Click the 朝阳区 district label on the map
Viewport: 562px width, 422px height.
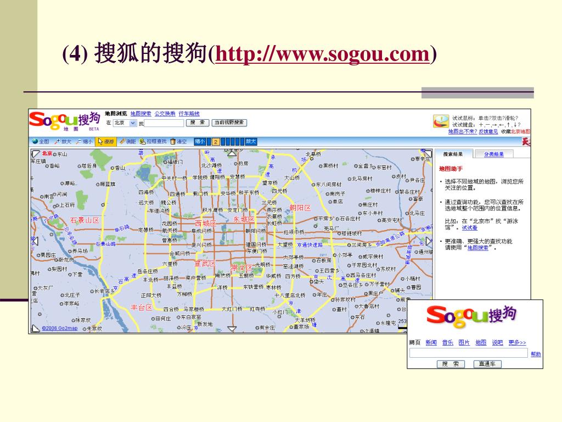[300, 208]
